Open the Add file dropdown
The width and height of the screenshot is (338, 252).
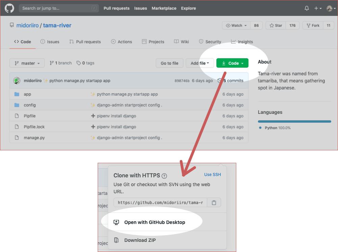click(200, 63)
